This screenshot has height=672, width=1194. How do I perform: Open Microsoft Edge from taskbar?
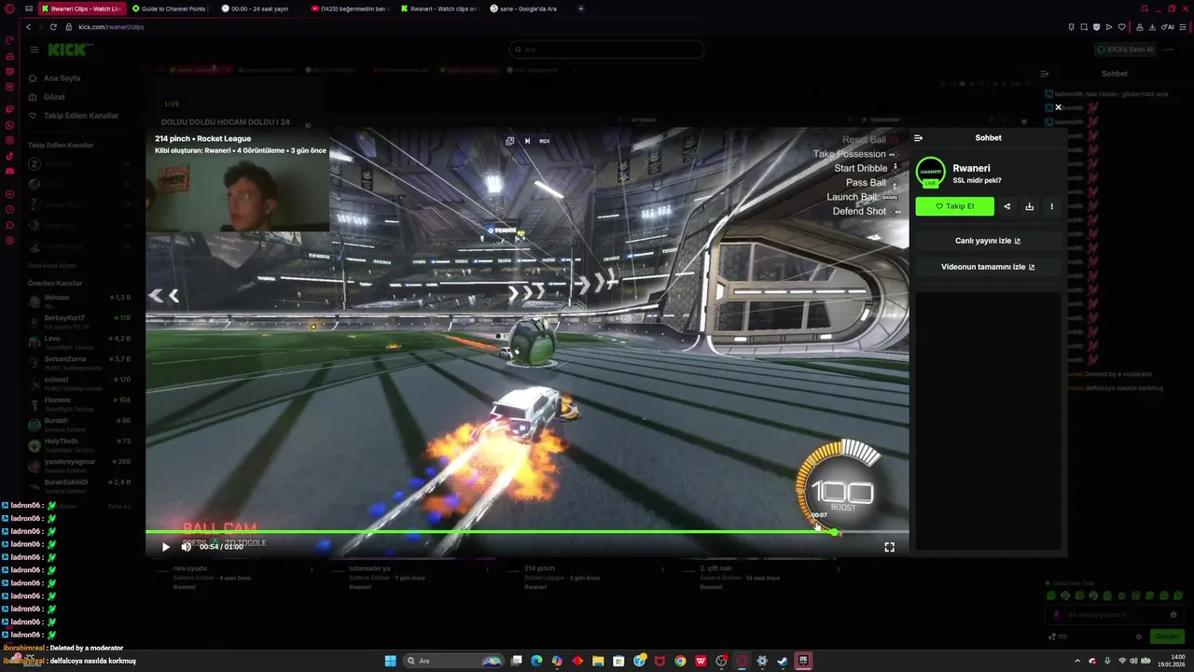click(536, 661)
